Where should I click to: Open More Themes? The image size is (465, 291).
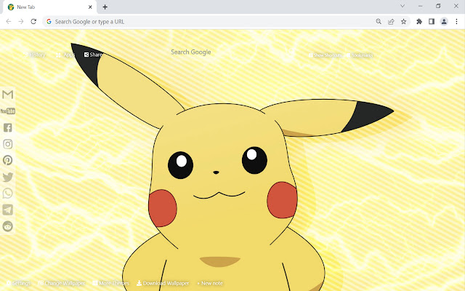click(111, 283)
